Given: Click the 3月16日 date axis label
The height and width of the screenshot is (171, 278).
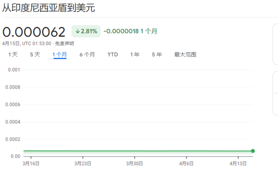Looking at the screenshot, I should [x=31, y=163].
